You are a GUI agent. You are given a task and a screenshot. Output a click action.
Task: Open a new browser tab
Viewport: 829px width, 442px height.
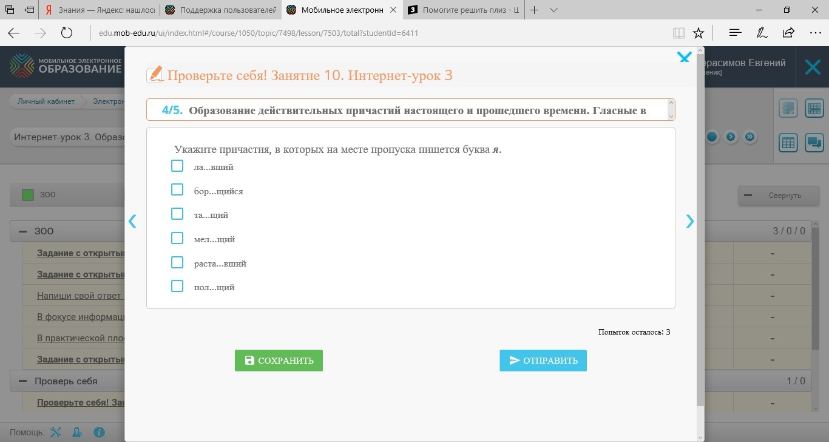point(535,10)
